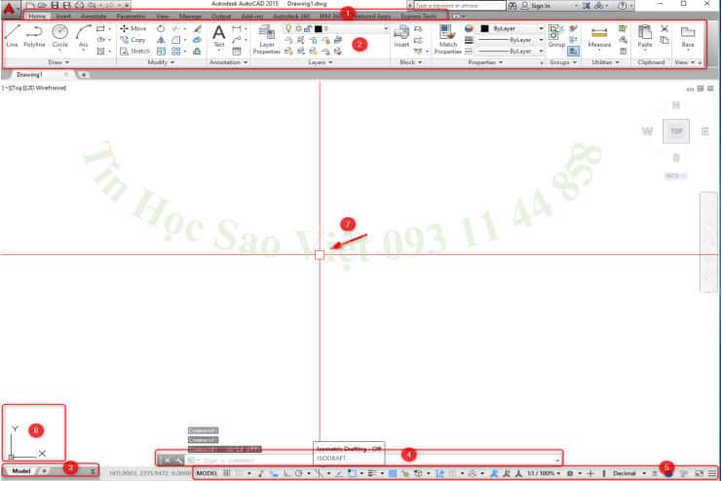Click the command line input field
722x481 pixels.
(x=373, y=460)
